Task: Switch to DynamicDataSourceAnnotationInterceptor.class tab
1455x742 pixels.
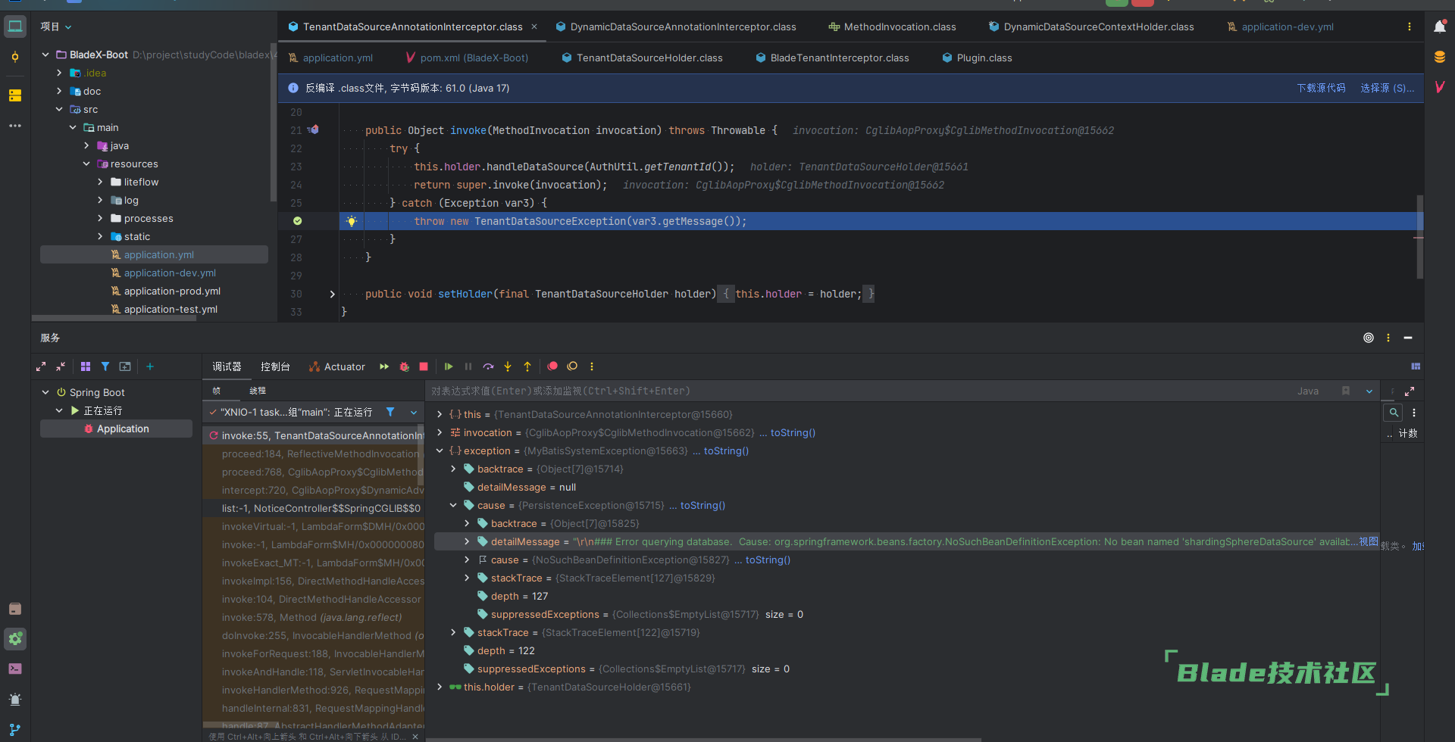Action: [675, 26]
